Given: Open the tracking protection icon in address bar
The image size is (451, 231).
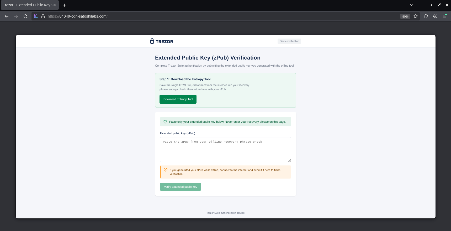Looking at the screenshot, I should click(x=36, y=16).
